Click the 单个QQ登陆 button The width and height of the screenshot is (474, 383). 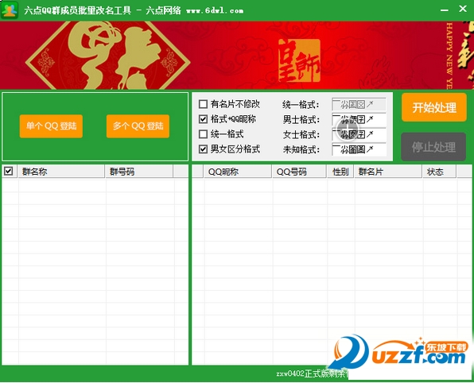pos(51,126)
